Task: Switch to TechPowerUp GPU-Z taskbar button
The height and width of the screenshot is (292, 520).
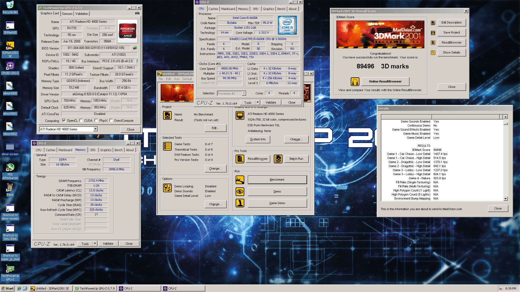Action: pyautogui.click(x=95, y=288)
